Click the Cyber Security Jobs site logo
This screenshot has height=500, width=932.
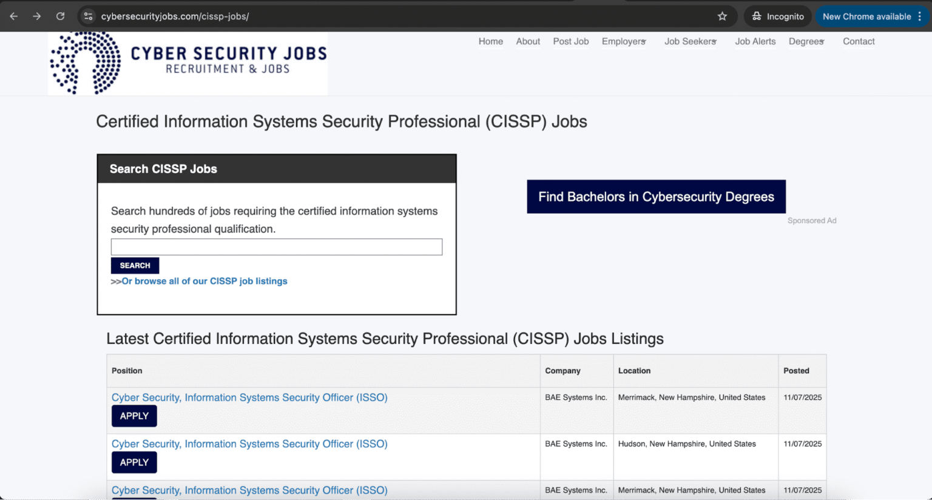[187, 62]
